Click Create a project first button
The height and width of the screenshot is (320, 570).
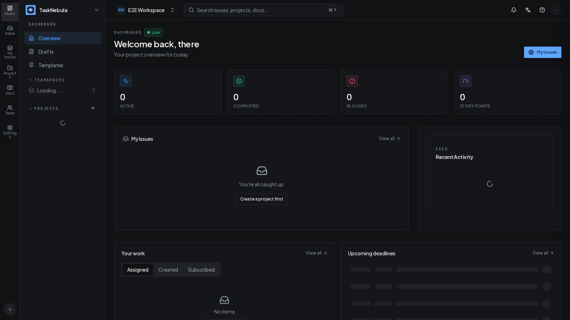click(262, 199)
